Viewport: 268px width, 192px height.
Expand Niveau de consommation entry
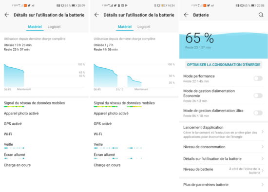click(223, 147)
